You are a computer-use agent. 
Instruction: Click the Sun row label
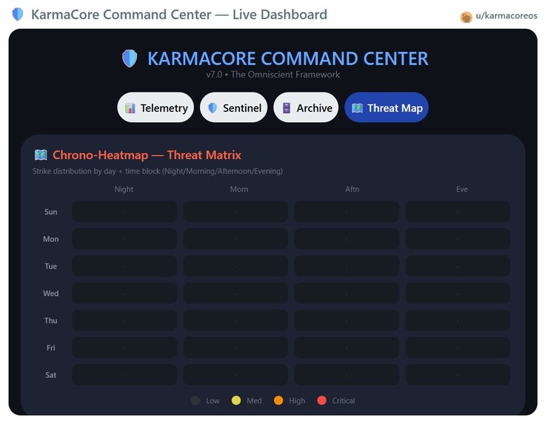pos(50,212)
